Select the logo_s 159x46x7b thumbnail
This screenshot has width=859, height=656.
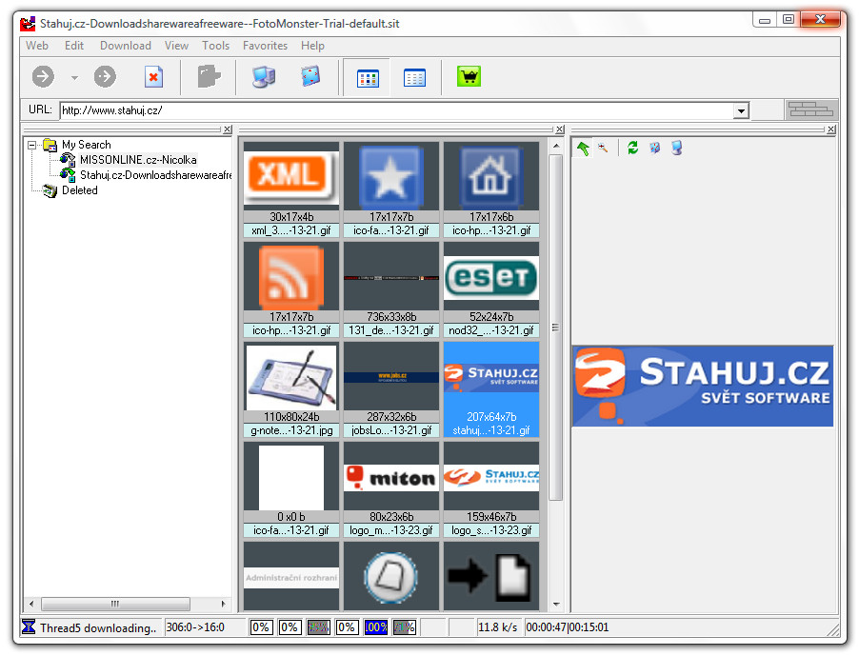pos(491,476)
